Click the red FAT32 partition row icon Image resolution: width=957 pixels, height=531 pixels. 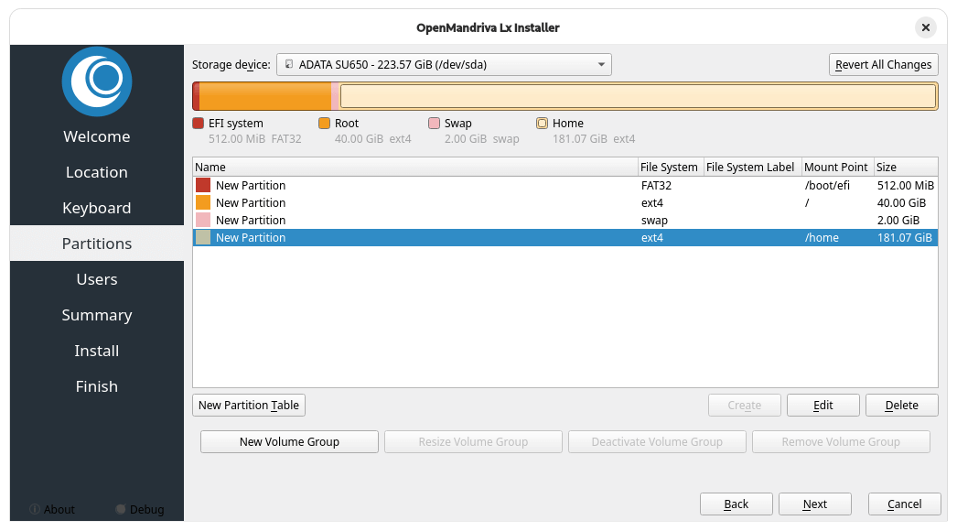(x=203, y=186)
